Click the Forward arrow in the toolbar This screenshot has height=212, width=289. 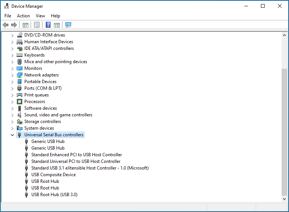click(14, 25)
